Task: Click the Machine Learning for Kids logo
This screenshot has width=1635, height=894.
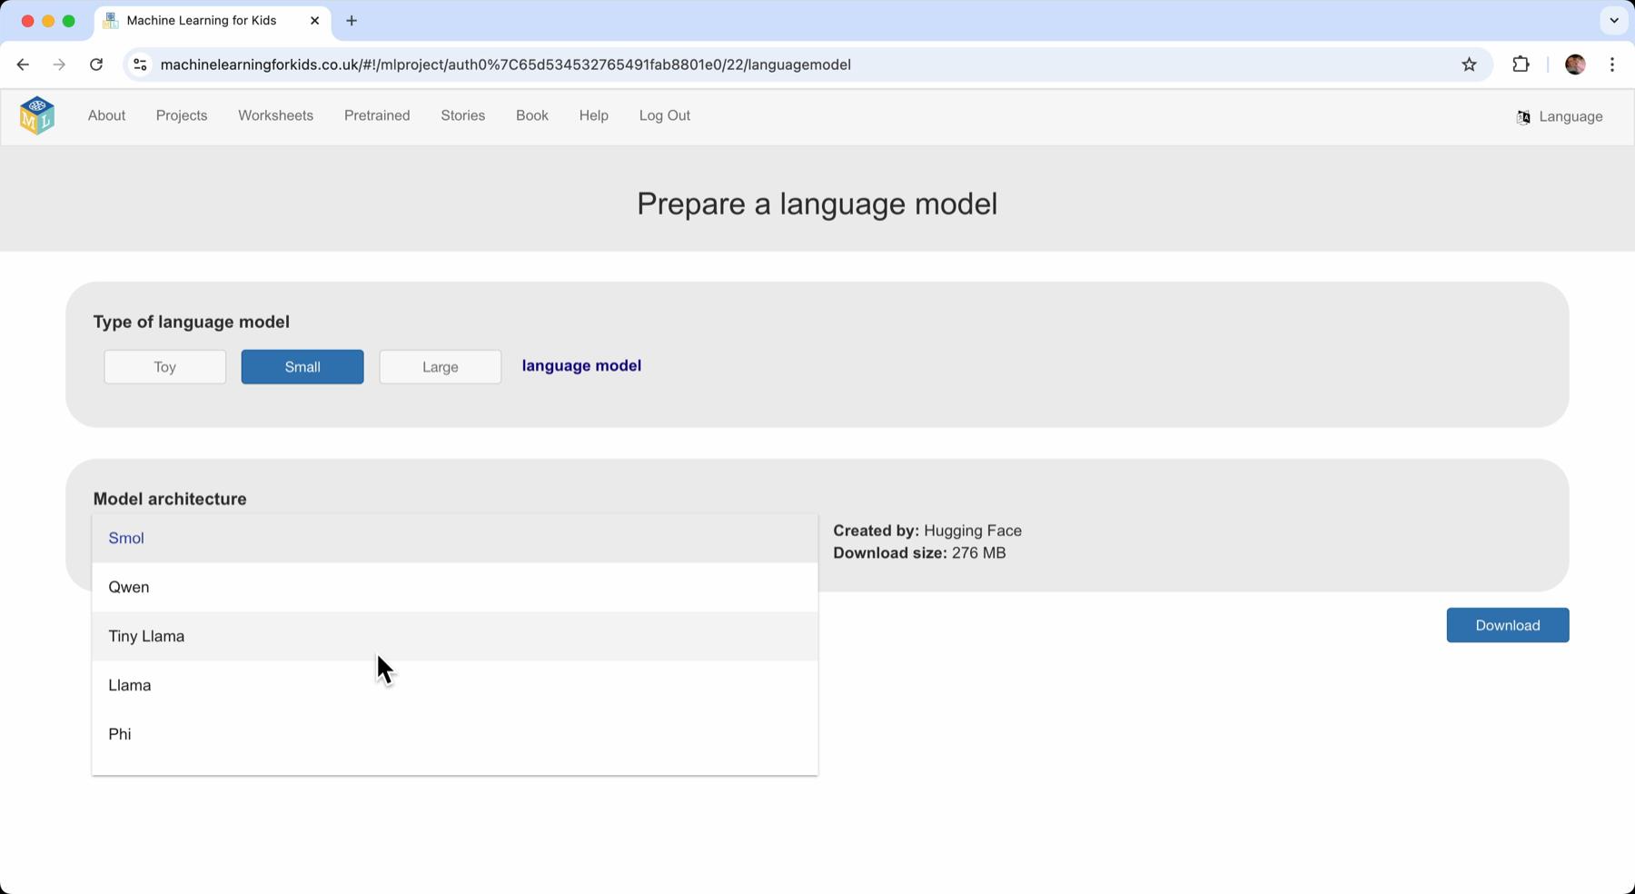Action: [37, 115]
